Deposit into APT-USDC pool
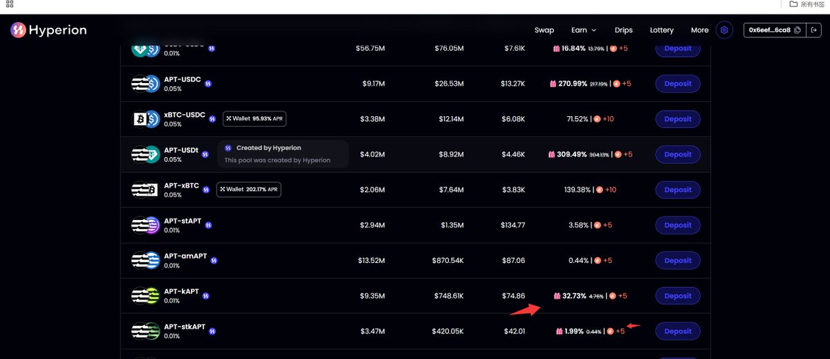Viewport: 830px width, 359px height. pos(678,84)
